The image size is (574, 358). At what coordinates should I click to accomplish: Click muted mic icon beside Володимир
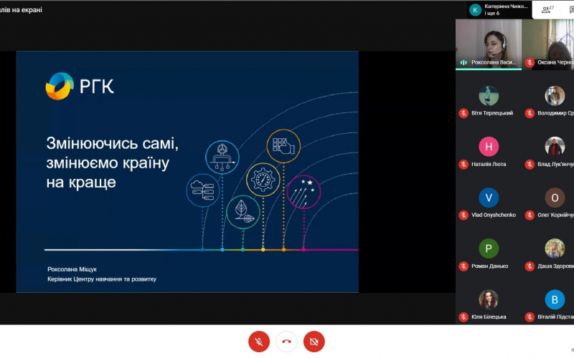[x=530, y=113]
